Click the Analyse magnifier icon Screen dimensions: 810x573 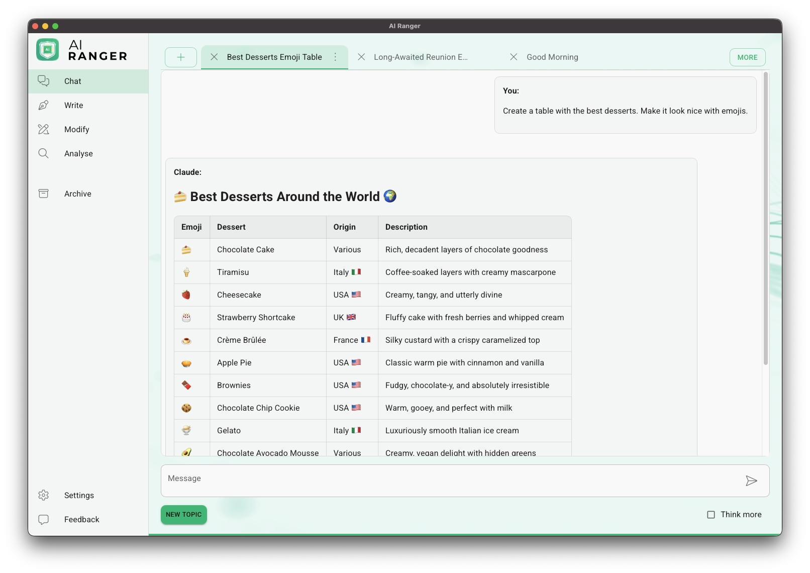[44, 153]
